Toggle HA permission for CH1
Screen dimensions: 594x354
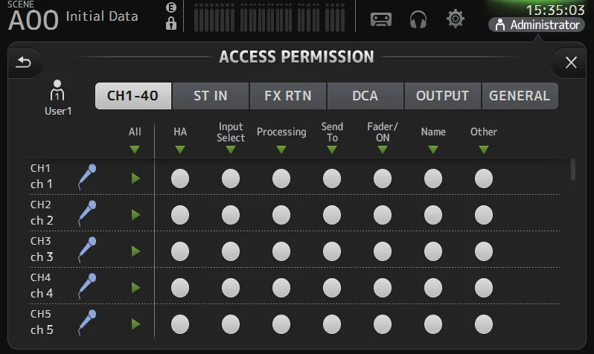coord(180,178)
